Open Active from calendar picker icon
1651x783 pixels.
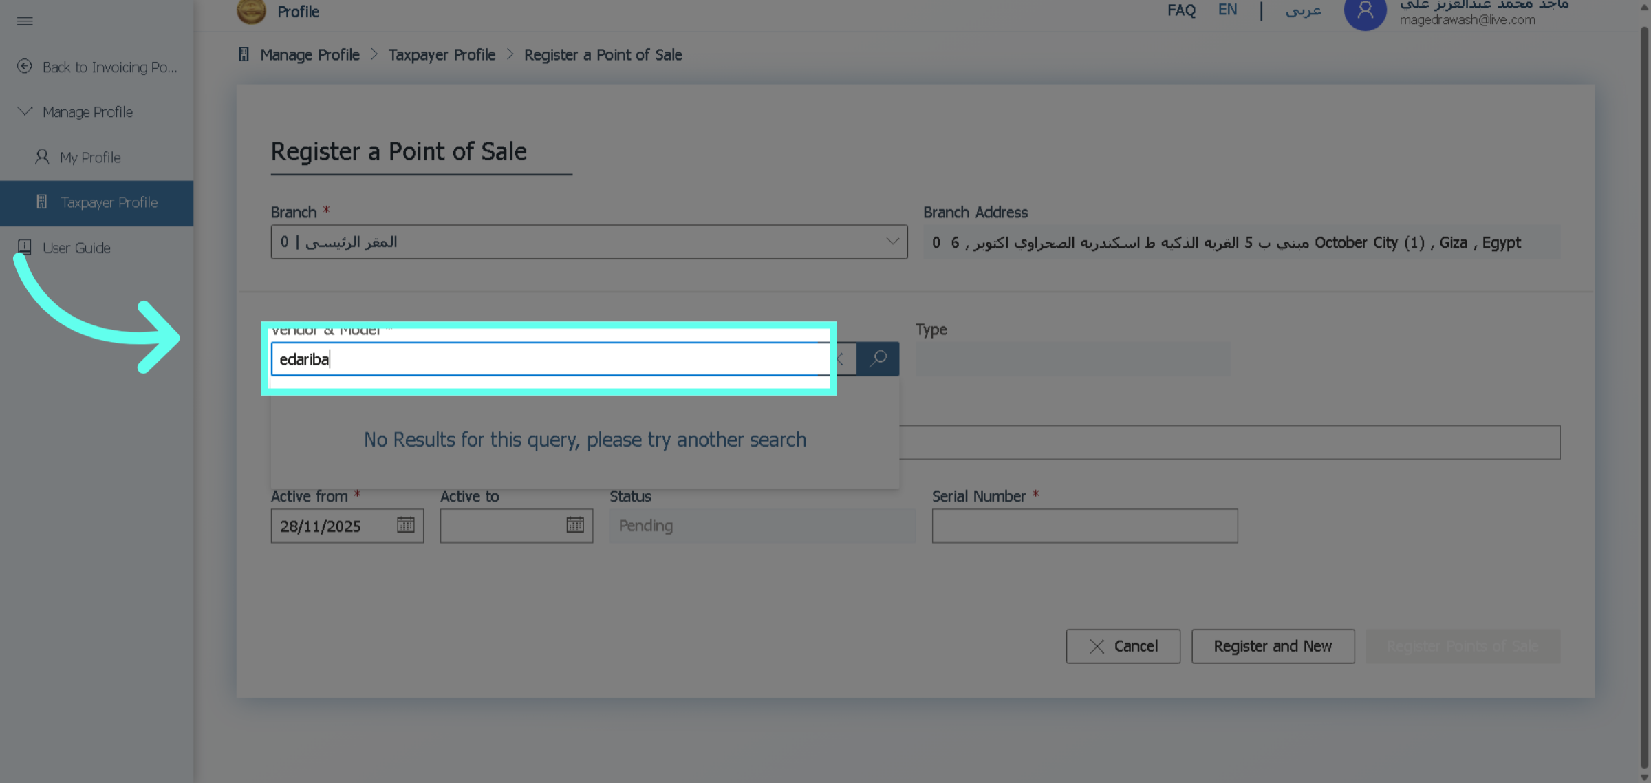tap(405, 525)
